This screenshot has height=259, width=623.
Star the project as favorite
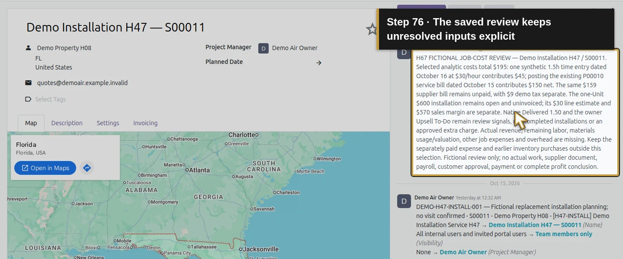point(372,29)
